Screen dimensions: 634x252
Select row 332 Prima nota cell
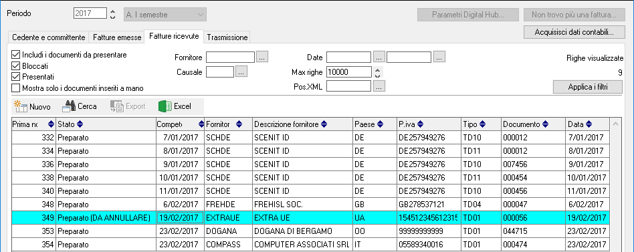pos(33,137)
